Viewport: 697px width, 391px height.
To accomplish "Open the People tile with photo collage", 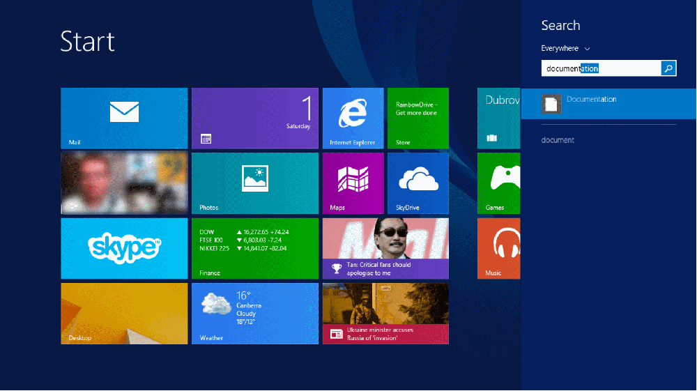I will (x=124, y=183).
